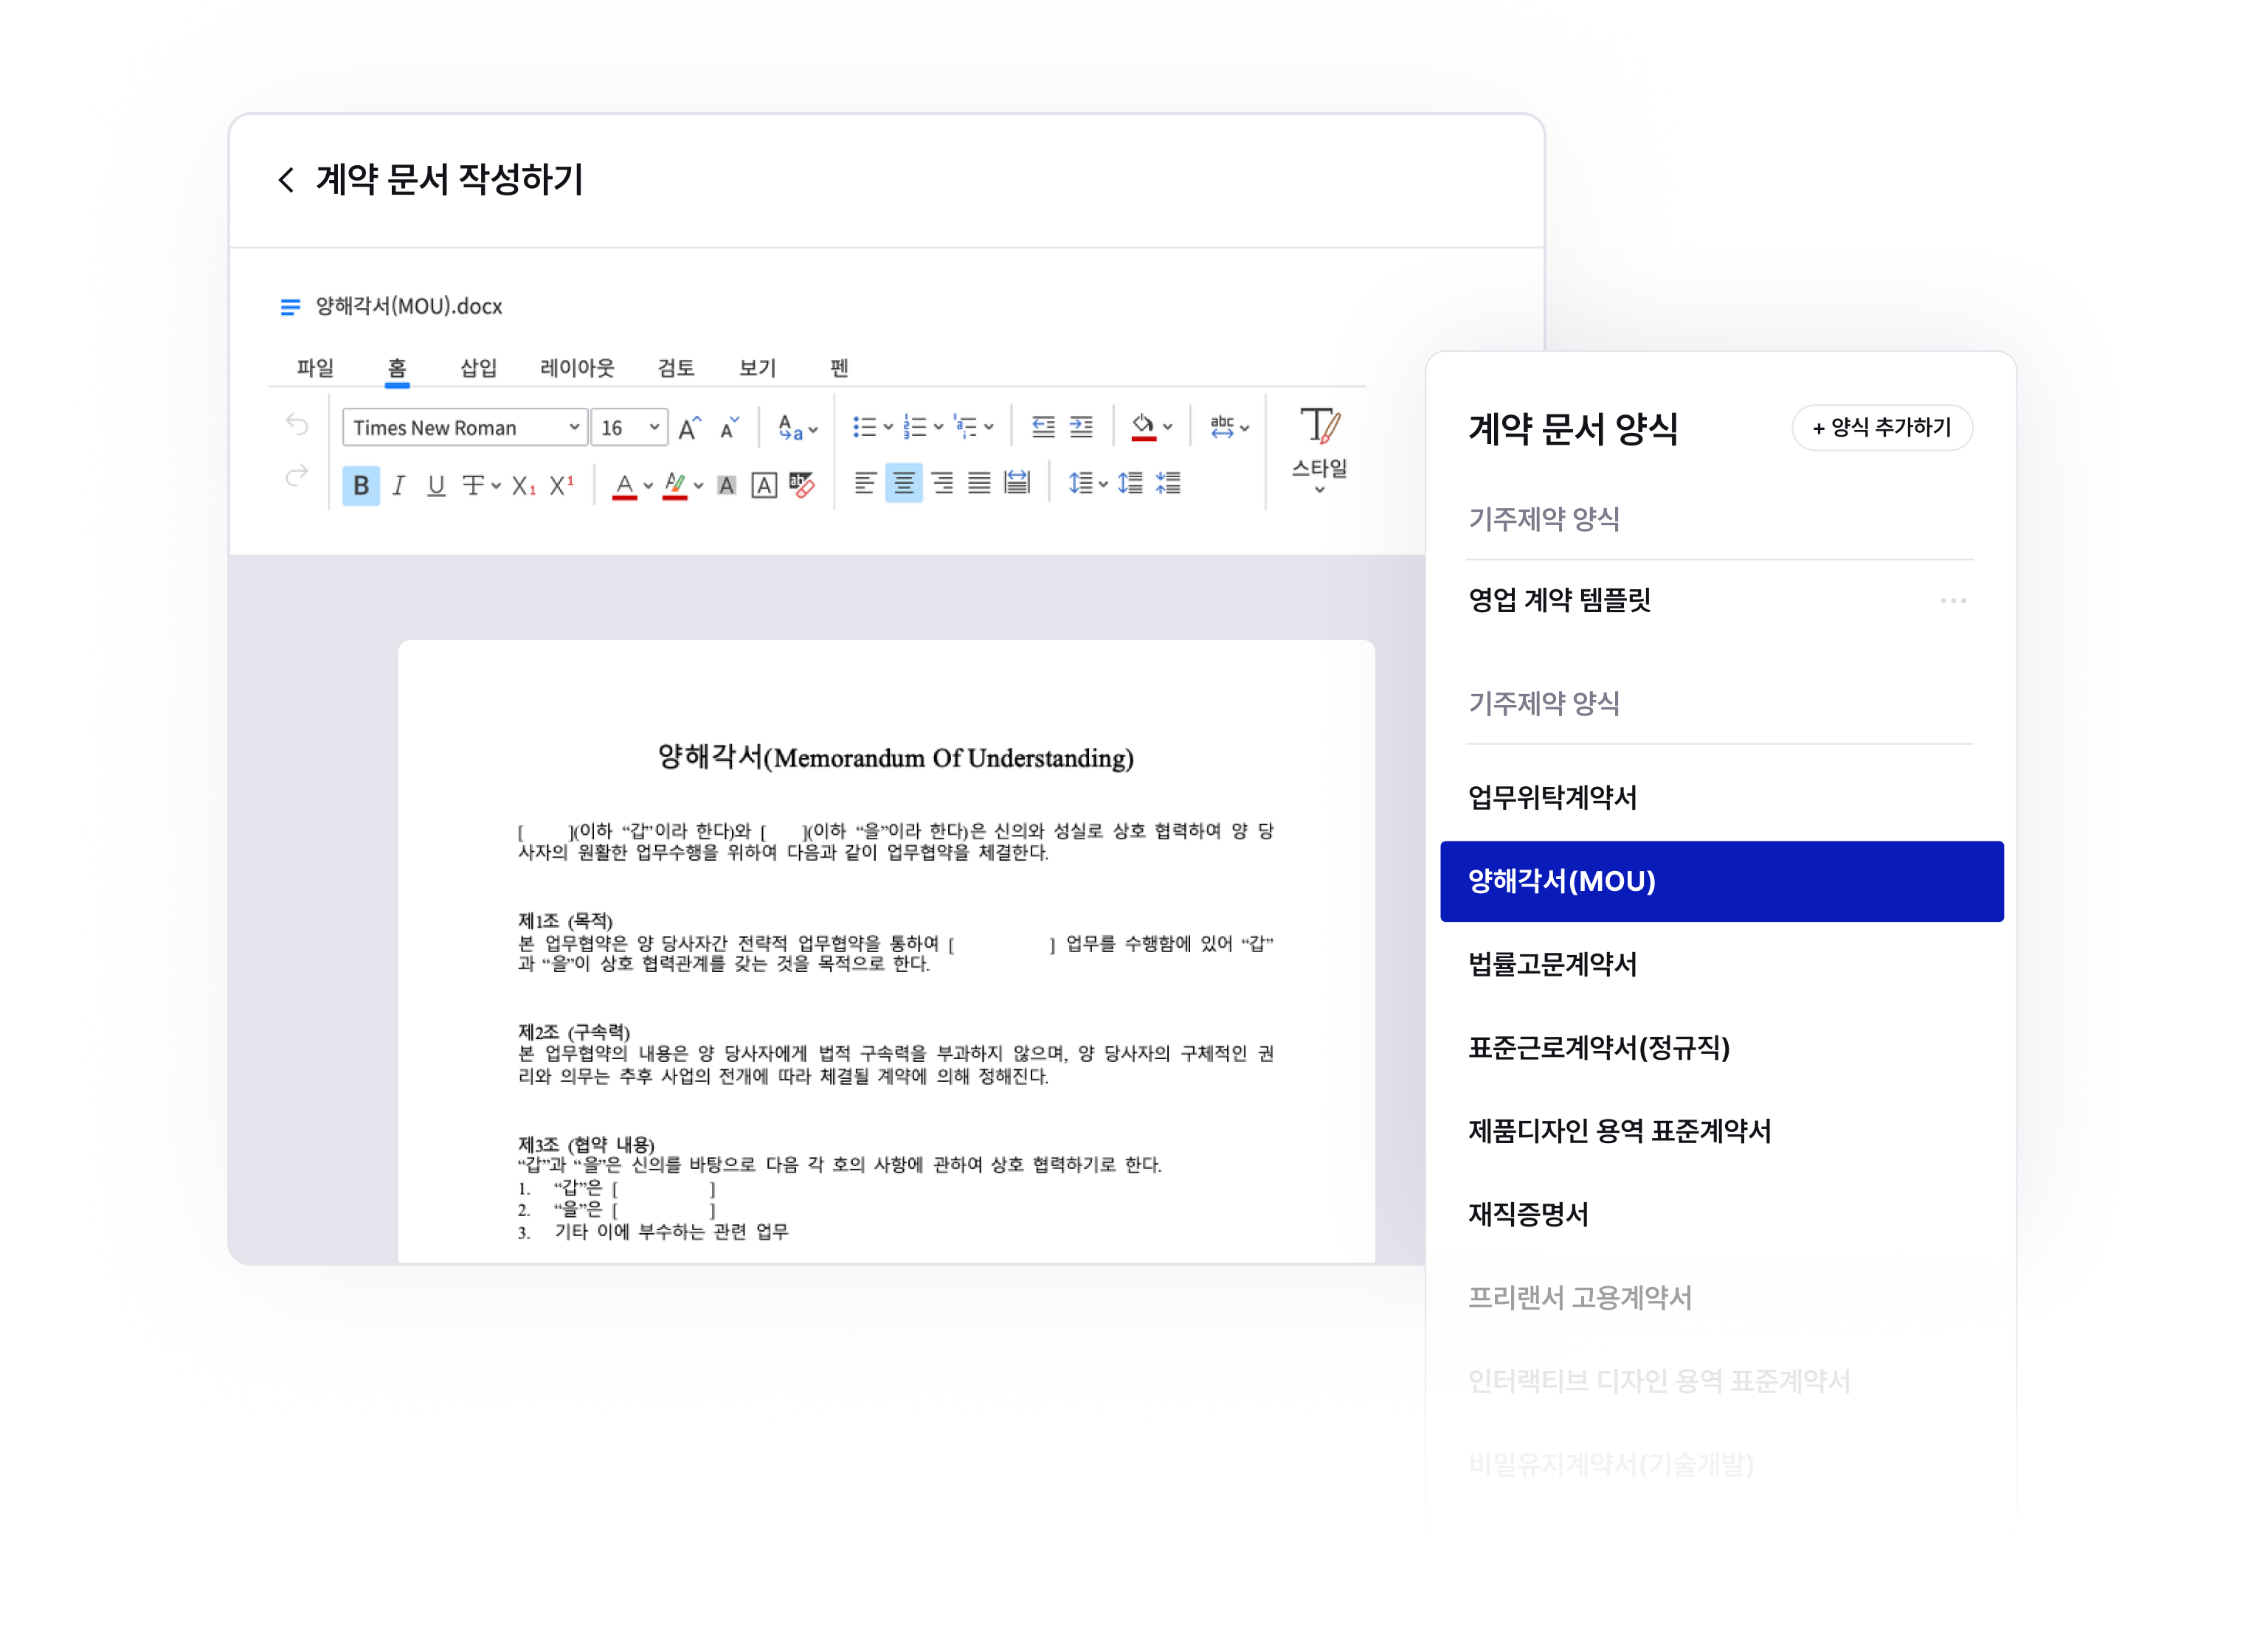
Task: Click the bulleted list icon
Action: point(865,428)
